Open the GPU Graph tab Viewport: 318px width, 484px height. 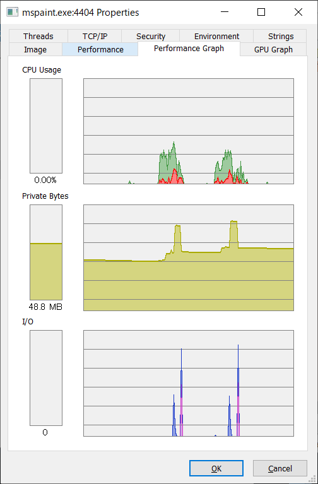[x=273, y=50]
